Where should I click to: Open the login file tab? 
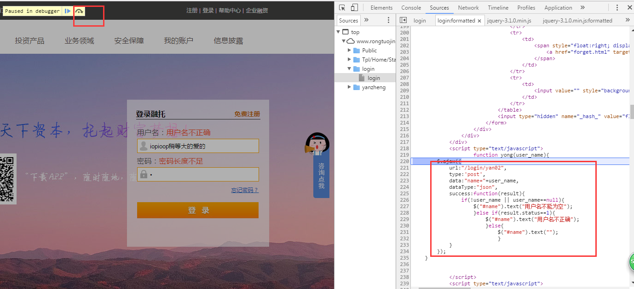pos(420,20)
